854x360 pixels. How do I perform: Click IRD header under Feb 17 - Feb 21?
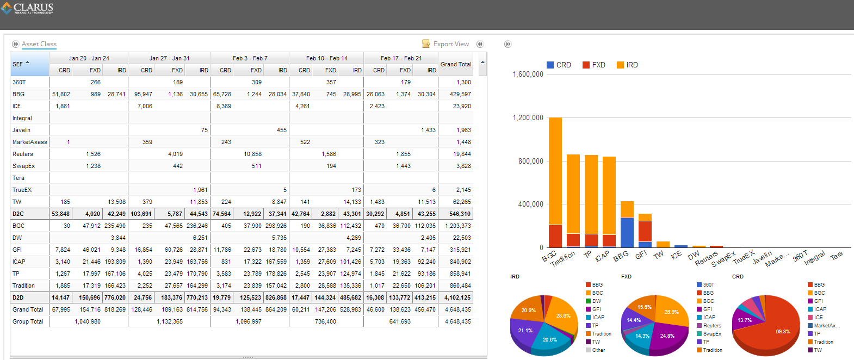click(426, 70)
